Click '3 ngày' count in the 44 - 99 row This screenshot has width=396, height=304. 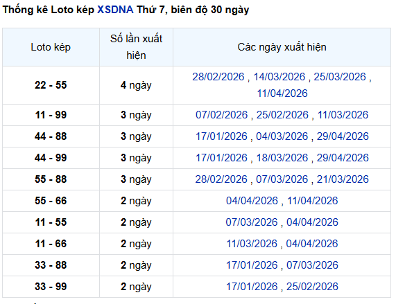(x=136, y=158)
